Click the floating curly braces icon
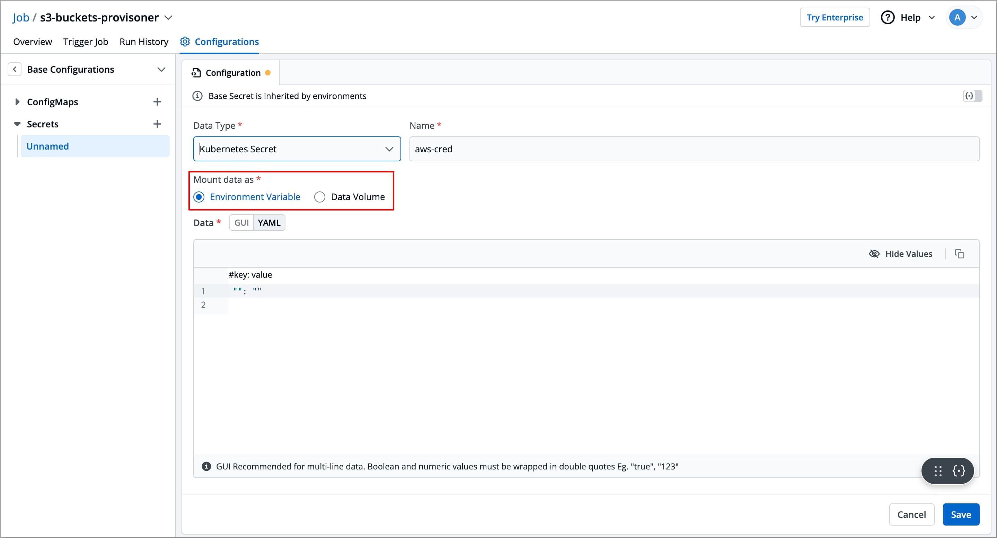 click(959, 471)
